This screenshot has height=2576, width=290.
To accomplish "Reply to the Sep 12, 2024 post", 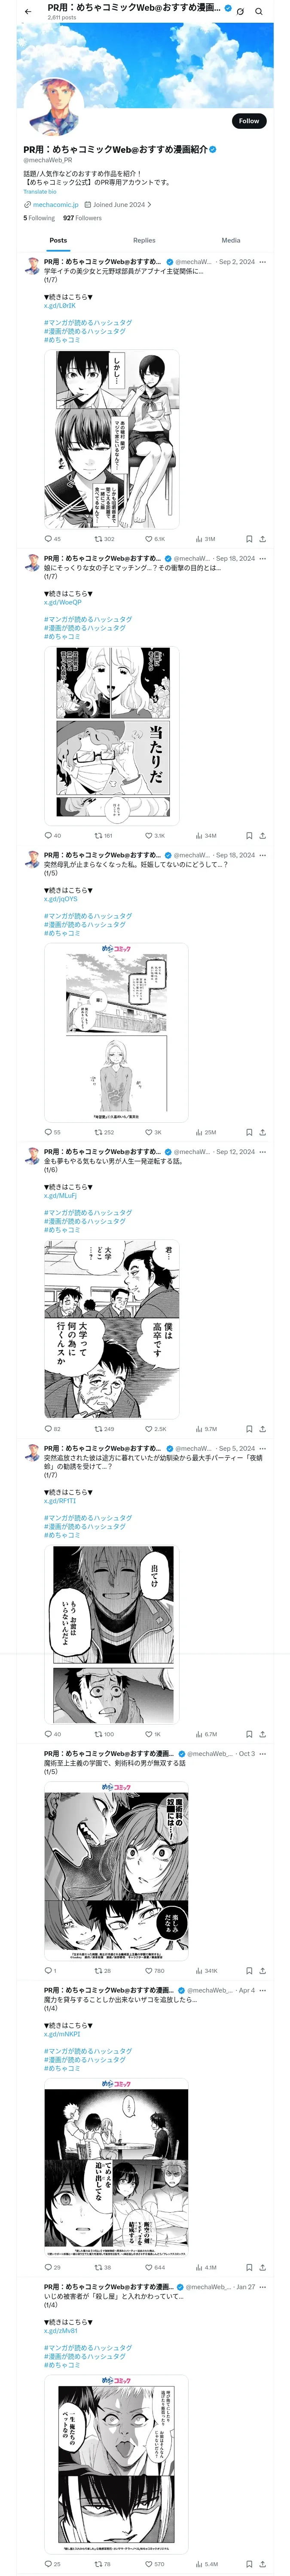I will click(53, 1429).
